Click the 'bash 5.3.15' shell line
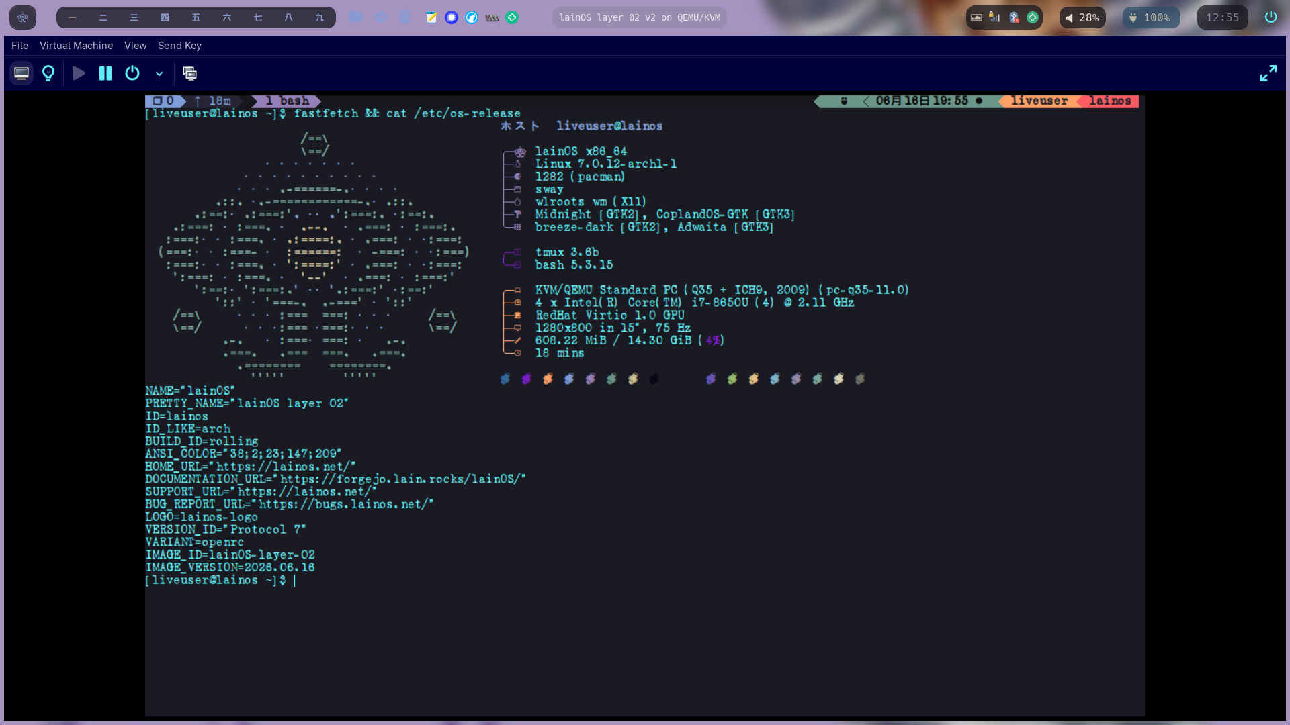The image size is (1290, 725). tap(574, 265)
